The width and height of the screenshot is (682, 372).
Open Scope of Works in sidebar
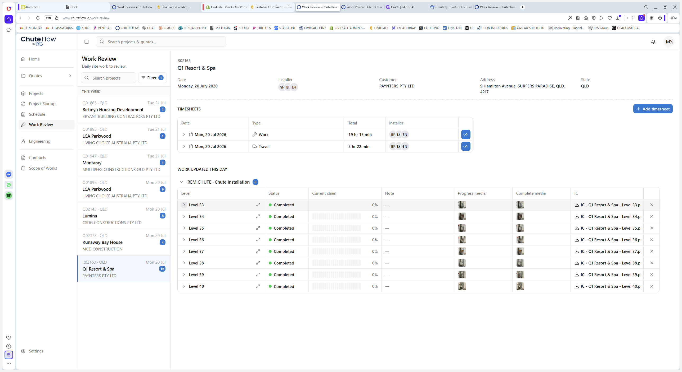click(47, 168)
